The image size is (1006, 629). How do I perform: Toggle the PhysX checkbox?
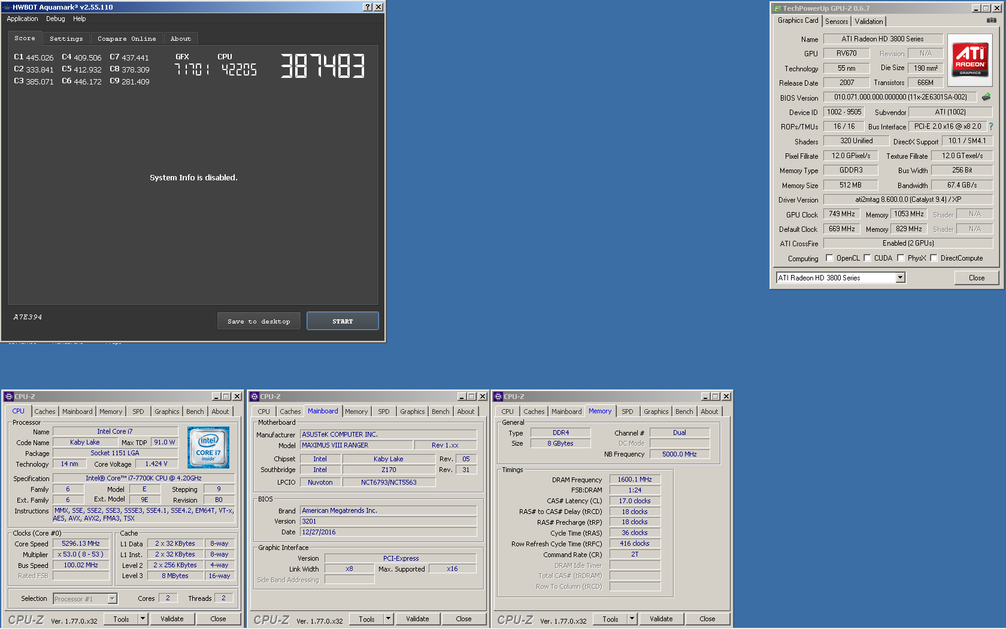(901, 258)
